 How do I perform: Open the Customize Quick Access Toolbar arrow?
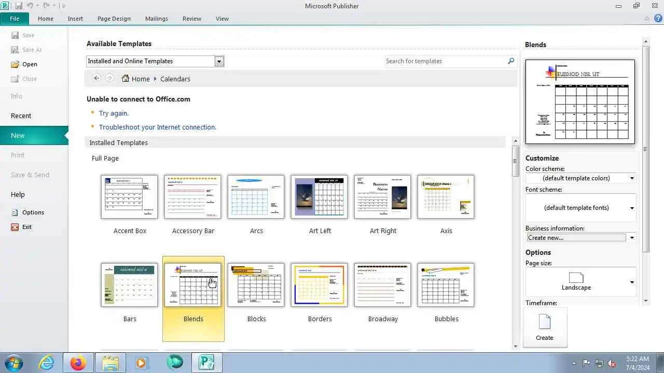[x=63, y=6]
